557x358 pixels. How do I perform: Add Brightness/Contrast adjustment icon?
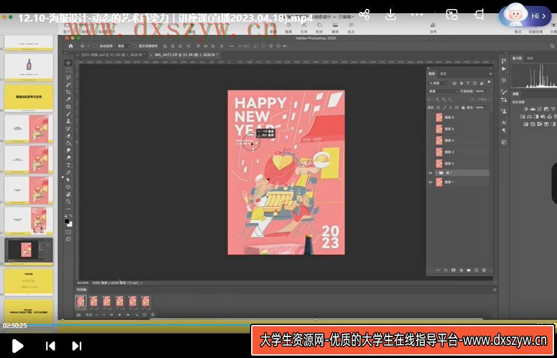point(526,109)
